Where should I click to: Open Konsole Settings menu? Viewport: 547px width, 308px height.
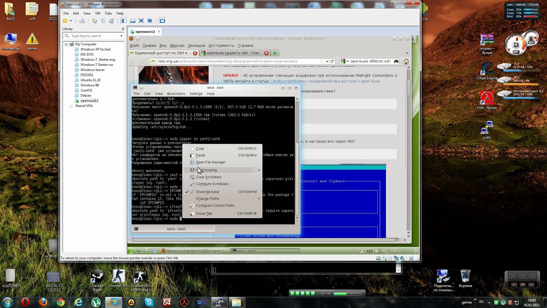196,94
